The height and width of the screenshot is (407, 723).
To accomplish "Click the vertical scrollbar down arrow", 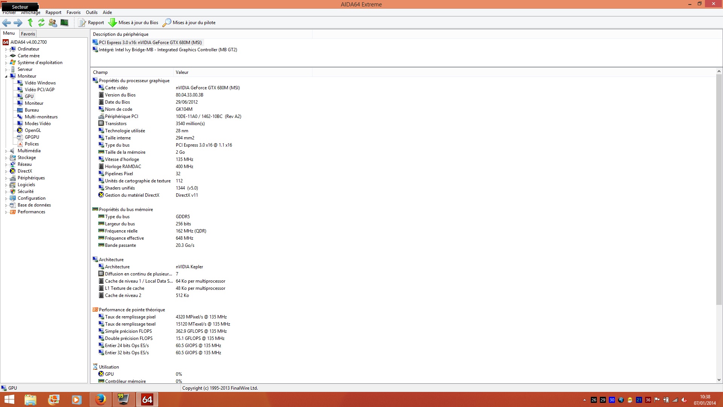I will click(x=718, y=380).
